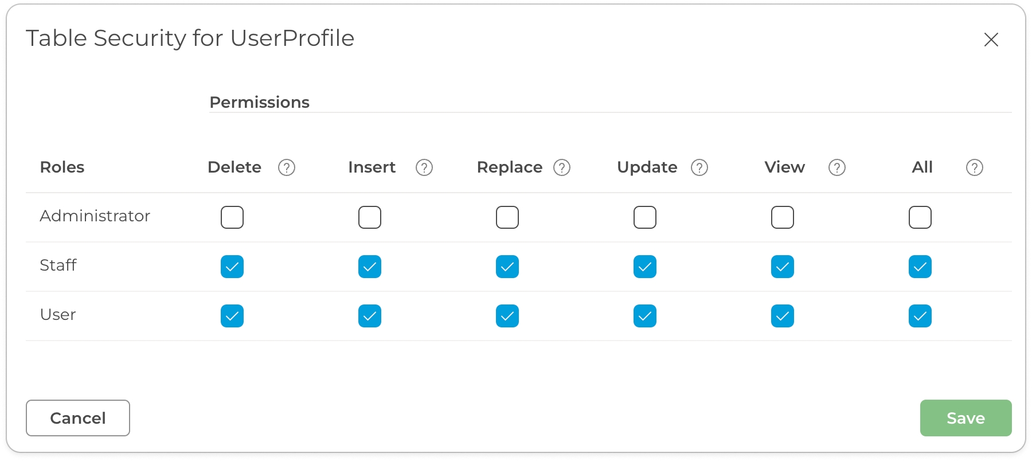The image size is (1032, 461).
Task: Click the help icon next to Update
Action: pos(699,167)
